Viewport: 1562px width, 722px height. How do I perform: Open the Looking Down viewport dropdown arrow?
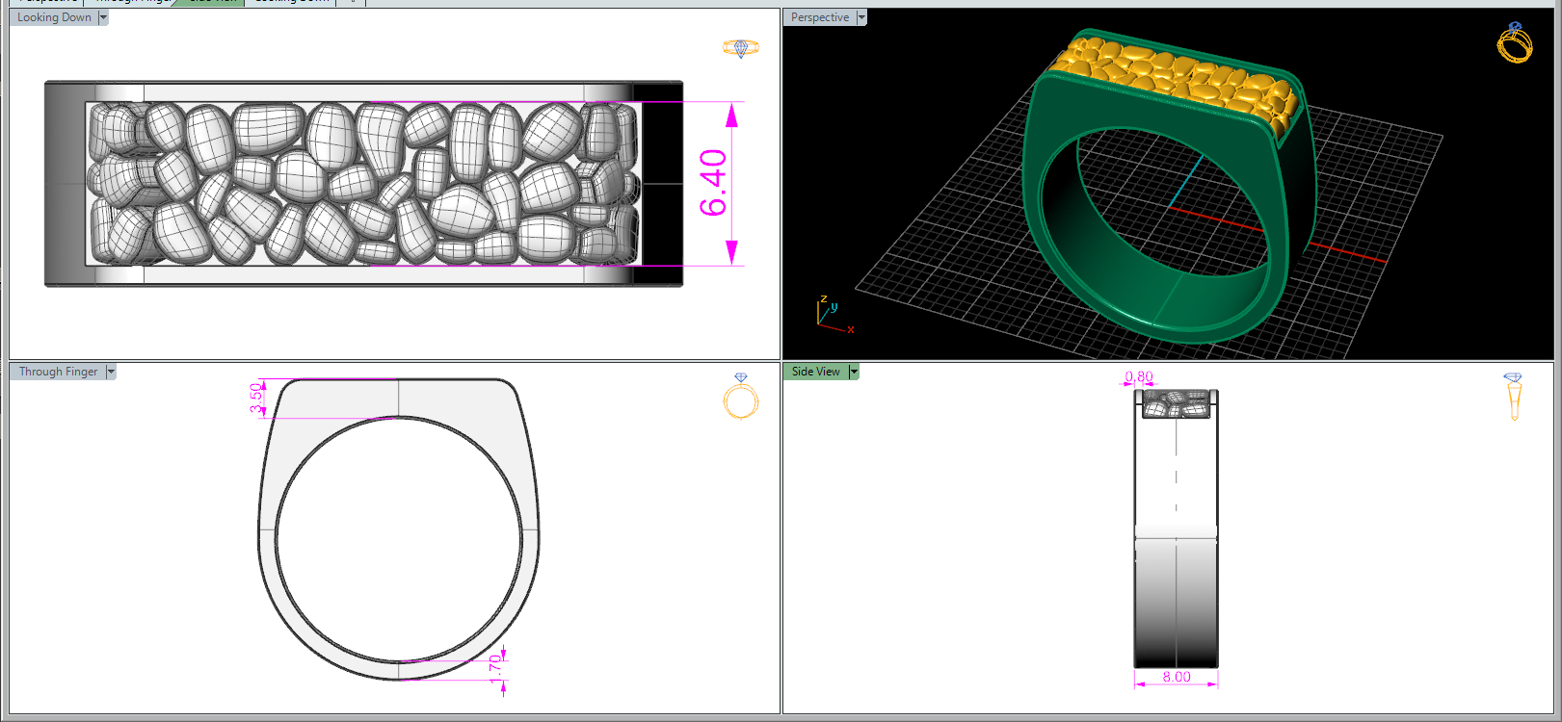click(x=103, y=17)
